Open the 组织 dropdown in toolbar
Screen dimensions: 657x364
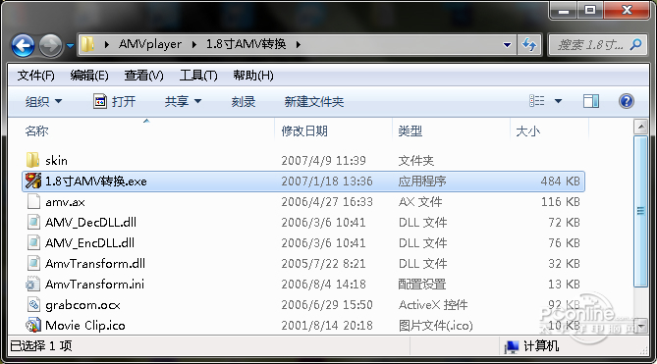[43, 101]
